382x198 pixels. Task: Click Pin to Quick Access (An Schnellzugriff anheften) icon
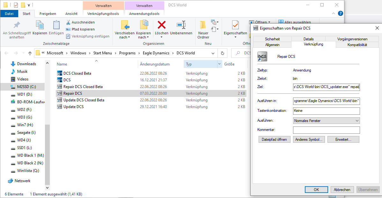point(17,25)
